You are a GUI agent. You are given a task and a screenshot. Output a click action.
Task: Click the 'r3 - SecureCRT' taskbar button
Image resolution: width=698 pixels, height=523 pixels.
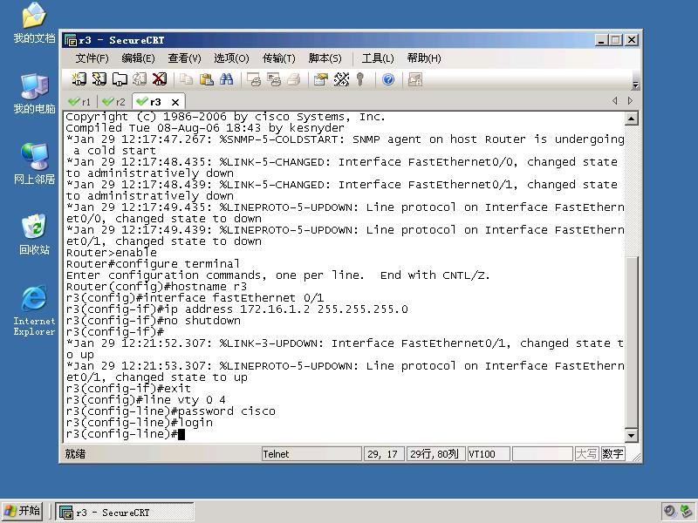click(x=125, y=513)
